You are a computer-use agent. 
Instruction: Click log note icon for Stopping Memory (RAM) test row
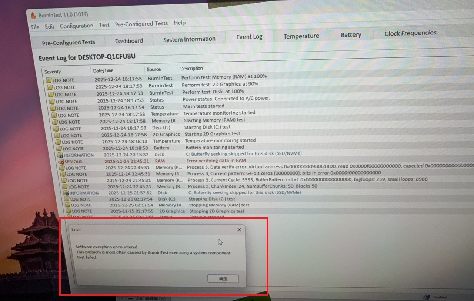(x=68, y=205)
